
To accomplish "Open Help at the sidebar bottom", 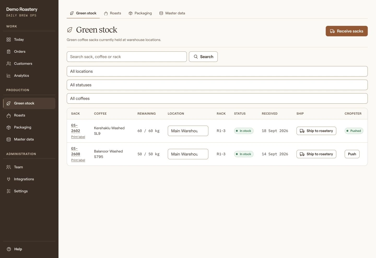I will pos(29,249).
